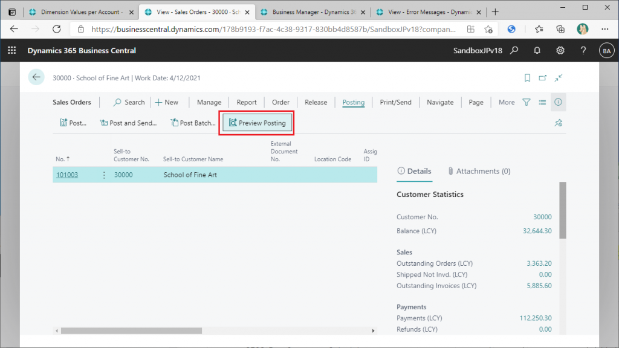Click Post Batch...
Image resolution: width=619 pixels, height=348 pixels.
click(193, 123)
